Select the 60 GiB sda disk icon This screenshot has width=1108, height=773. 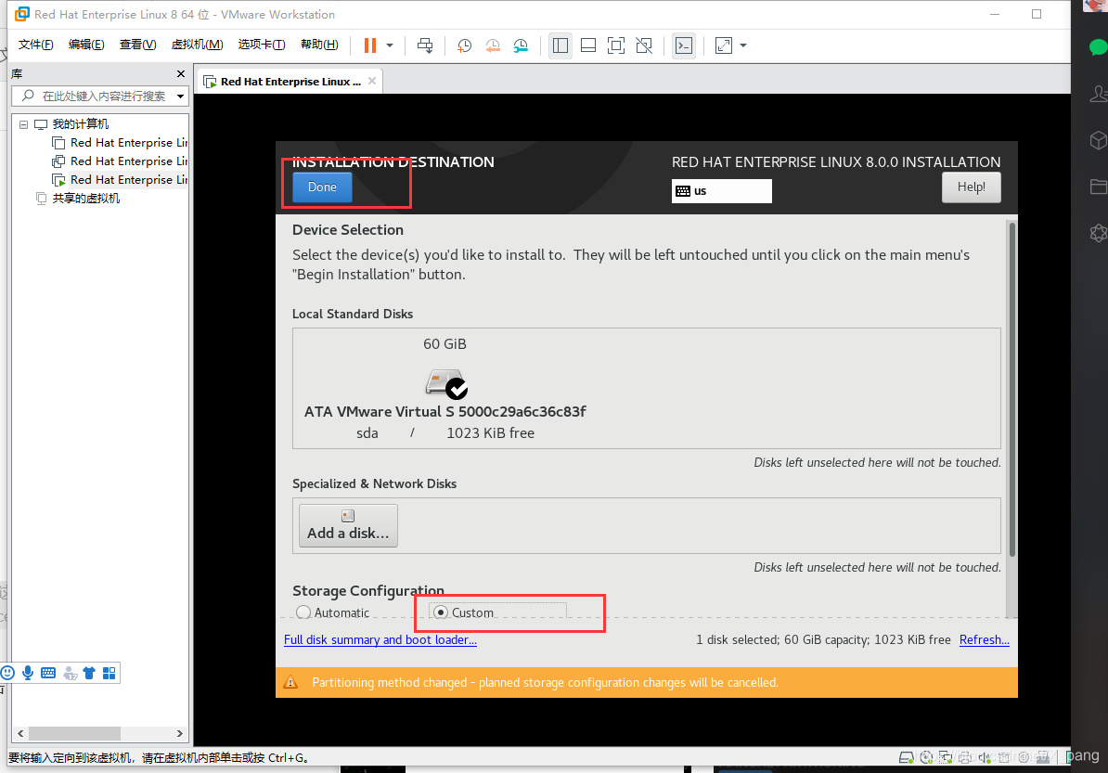(445, 383)
